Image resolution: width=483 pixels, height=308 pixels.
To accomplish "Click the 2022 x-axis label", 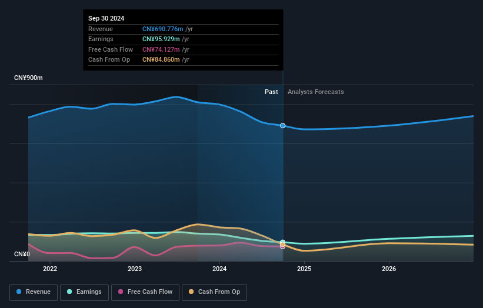I will pyautogui.click(x=50, y=269).
